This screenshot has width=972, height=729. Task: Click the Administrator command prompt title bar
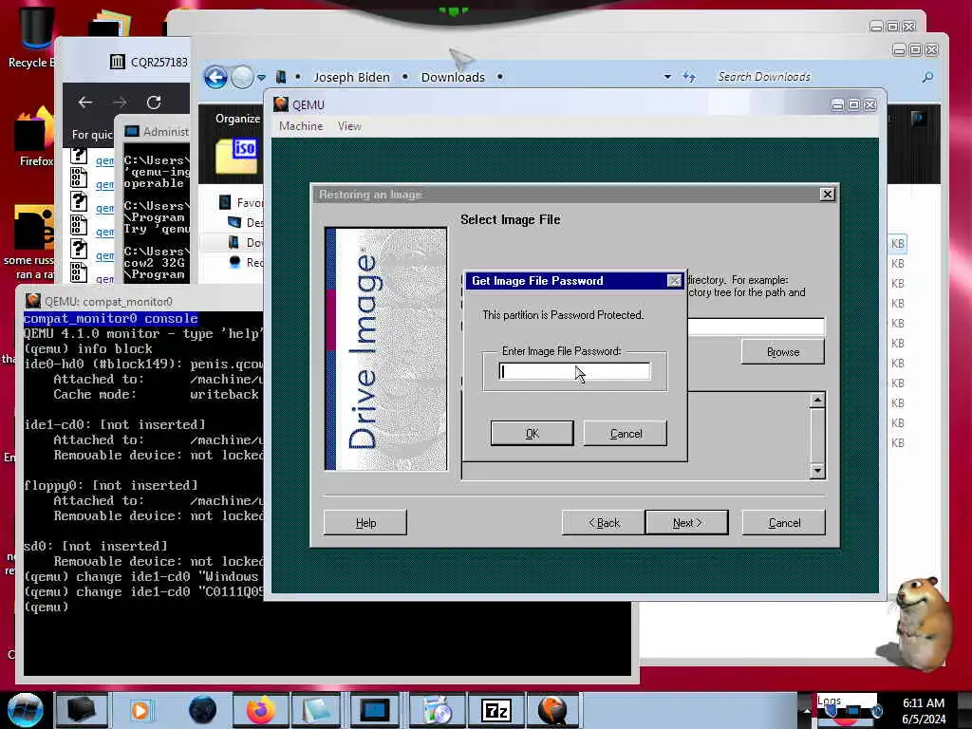pyautogui.click(x=157, y=131)
